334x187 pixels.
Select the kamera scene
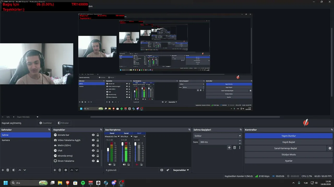(x=26, y=140)
